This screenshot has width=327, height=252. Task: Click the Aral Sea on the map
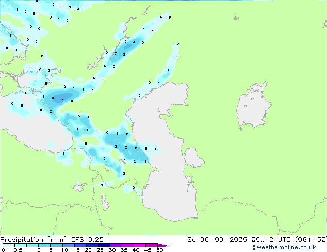tap(253, 106)
